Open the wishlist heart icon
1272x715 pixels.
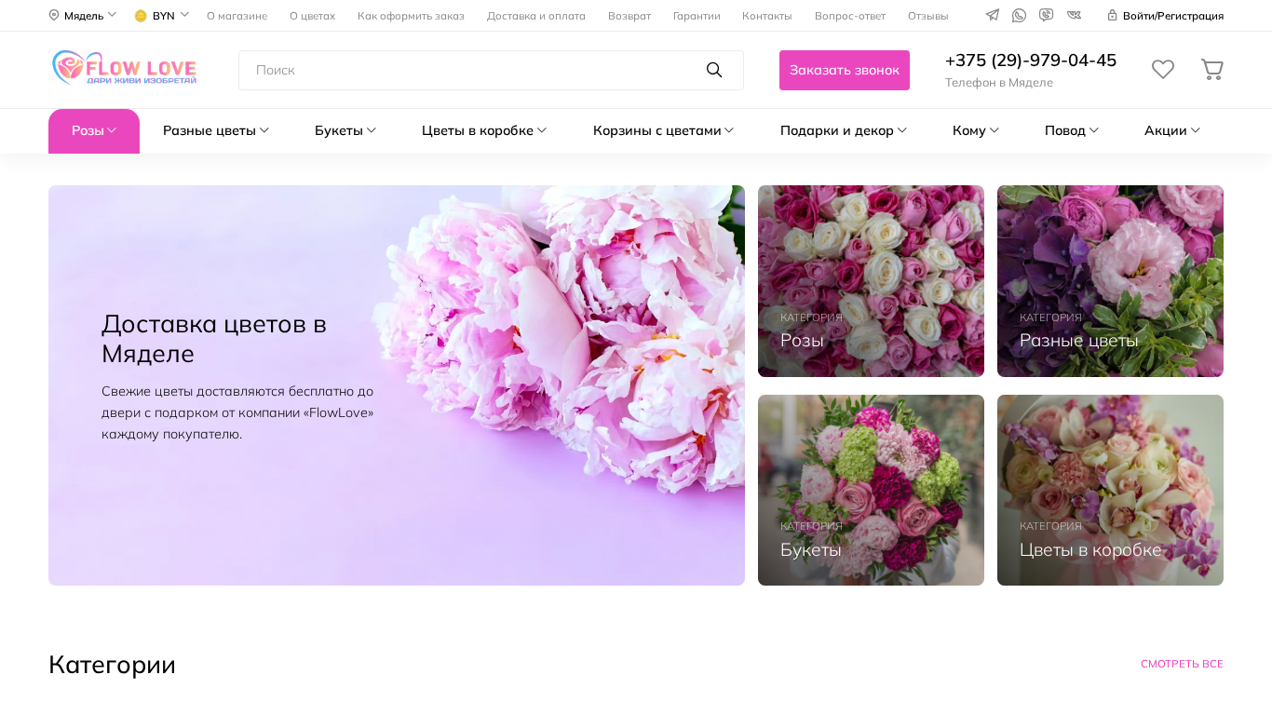click(x=1163, y=70)
